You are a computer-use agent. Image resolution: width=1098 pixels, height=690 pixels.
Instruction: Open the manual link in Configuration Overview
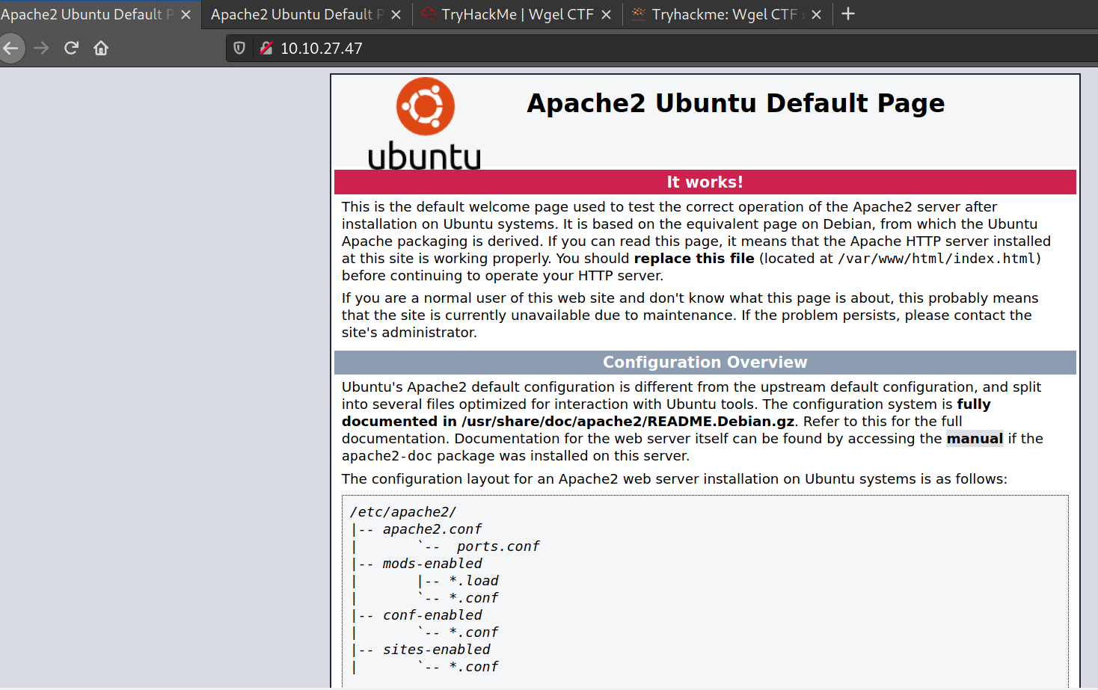[975, 439]
